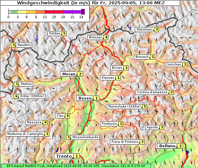
Task: Click the Windgeschwindigkeit map title bar
Action: point(90,3)
